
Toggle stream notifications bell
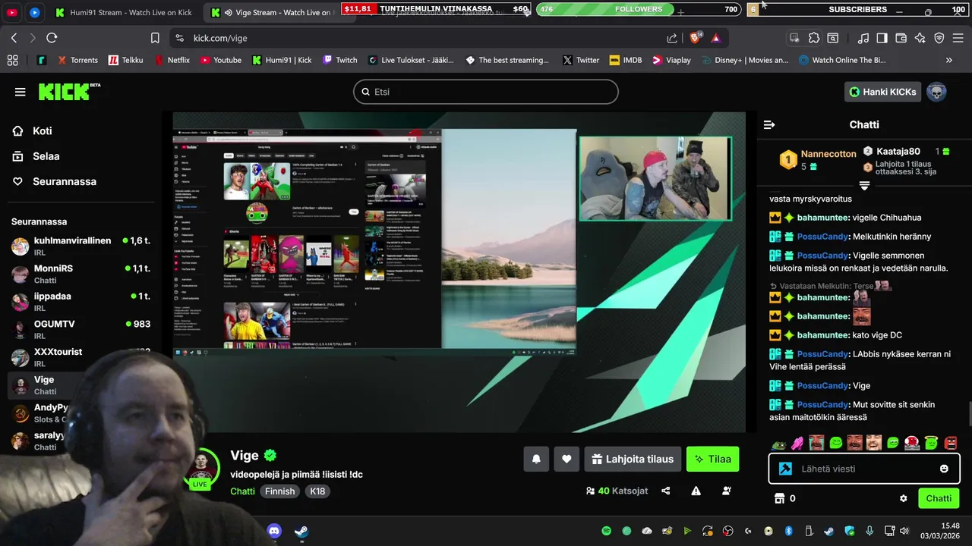536,459
